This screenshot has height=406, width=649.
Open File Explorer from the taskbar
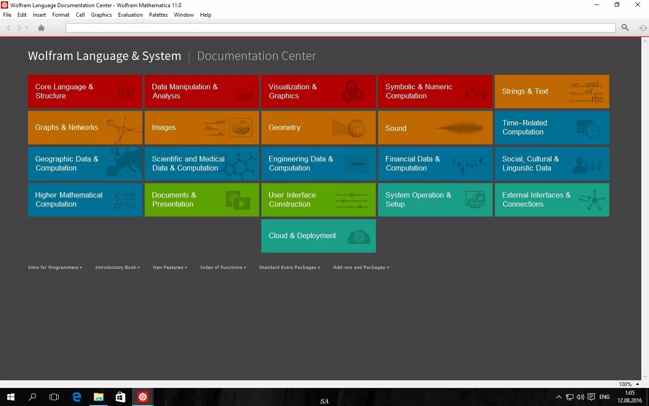click(98, 397)
